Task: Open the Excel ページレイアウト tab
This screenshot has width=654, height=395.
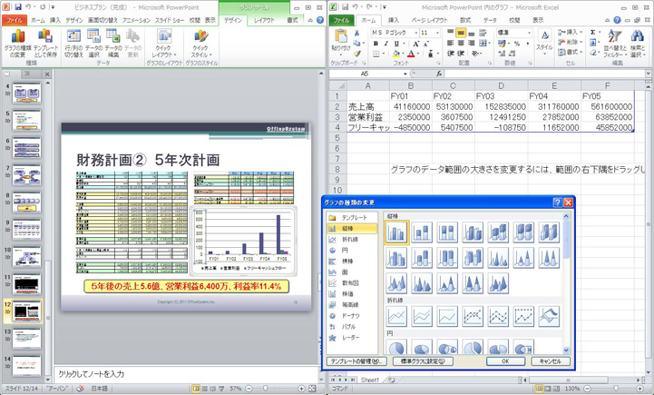Action: coord(429,20)
